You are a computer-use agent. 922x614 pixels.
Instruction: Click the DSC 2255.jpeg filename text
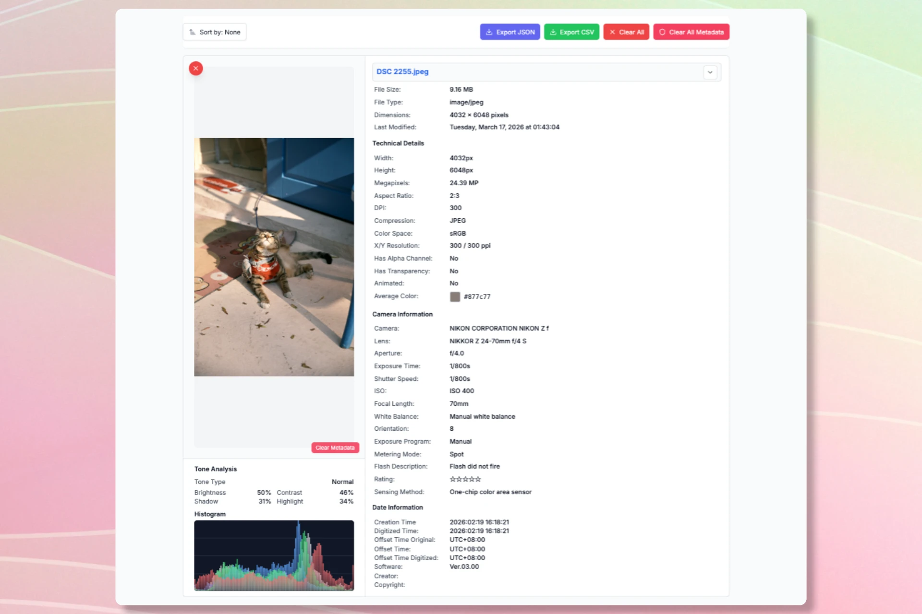[x=402, y=71]
